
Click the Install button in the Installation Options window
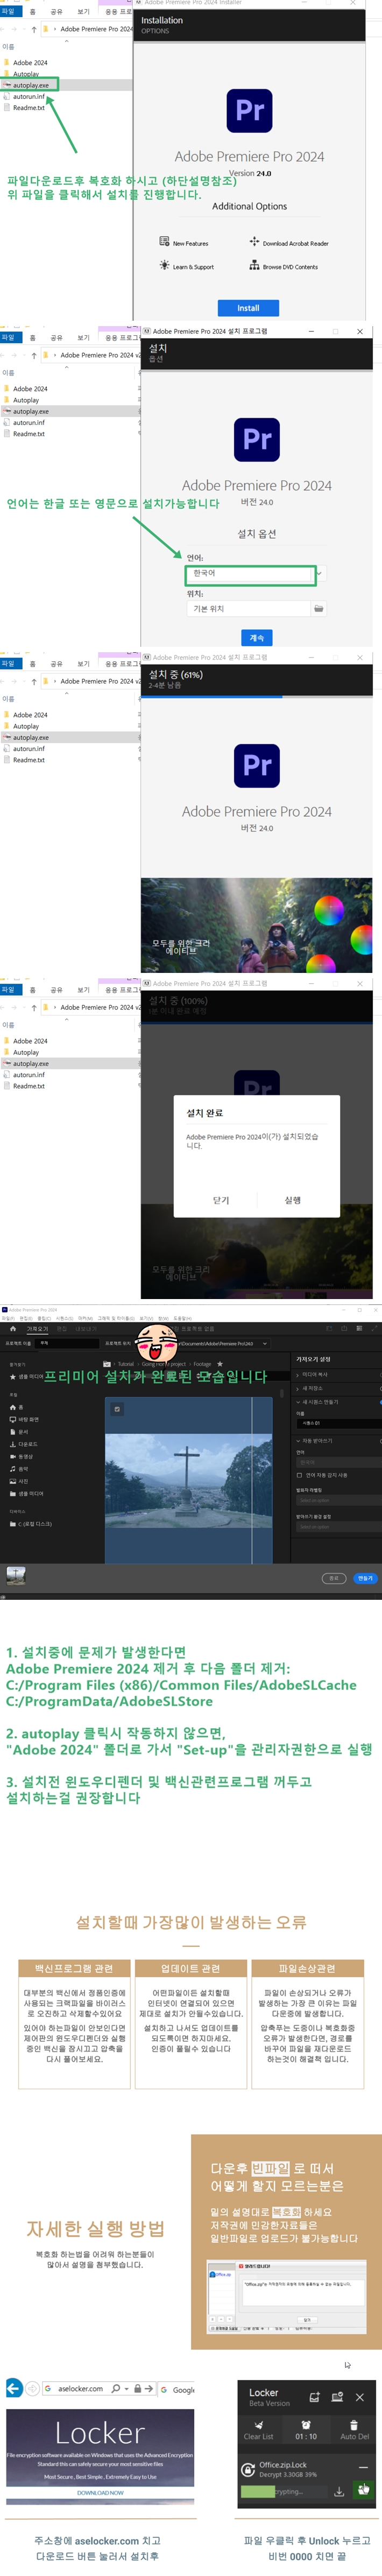tap(249, 308)
